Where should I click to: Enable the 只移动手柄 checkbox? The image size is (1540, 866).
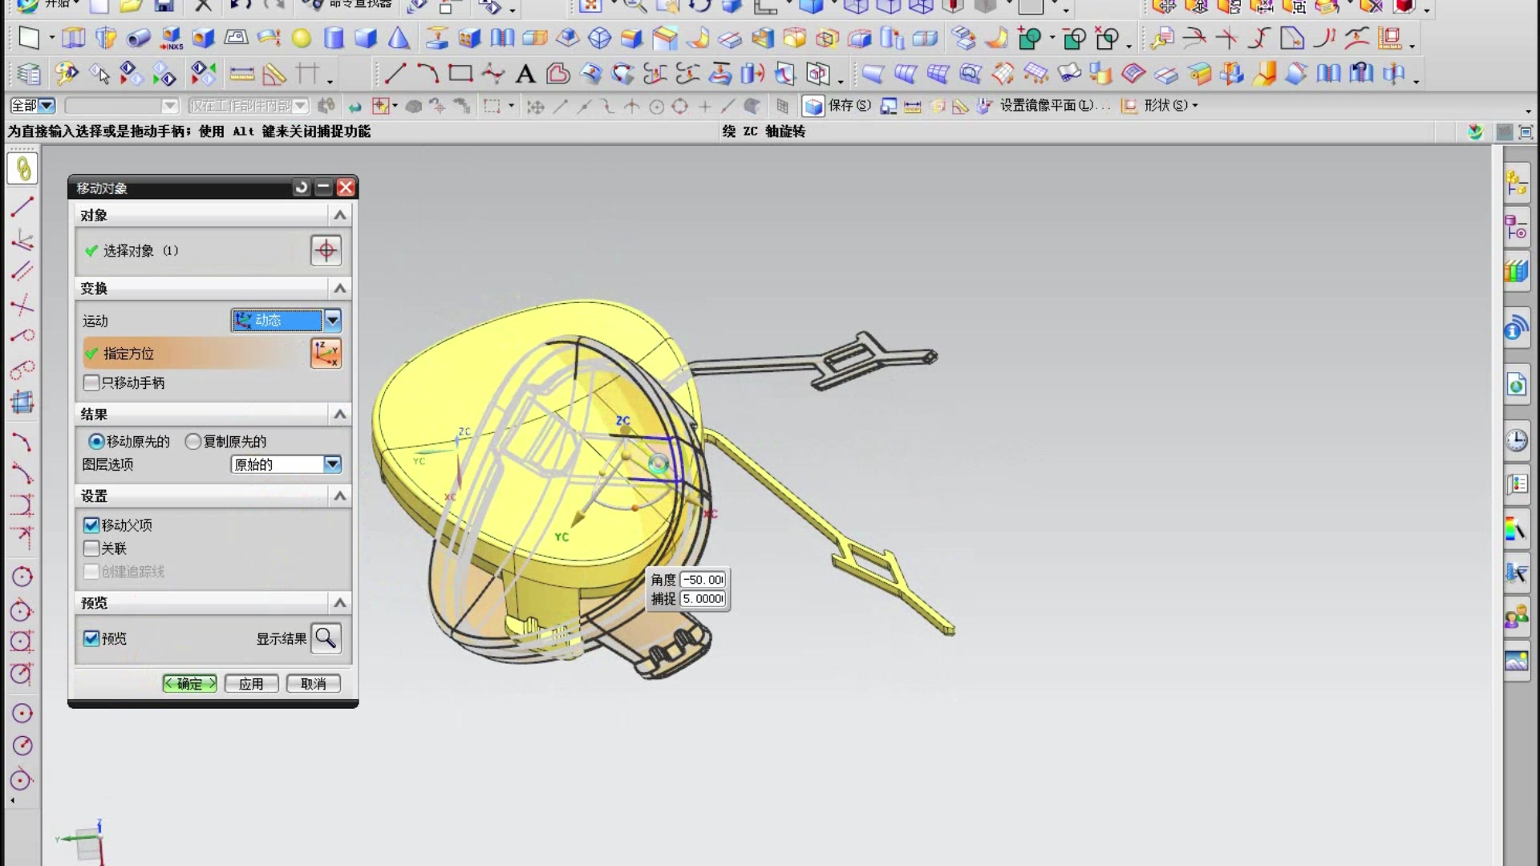(x=91, y=383)
